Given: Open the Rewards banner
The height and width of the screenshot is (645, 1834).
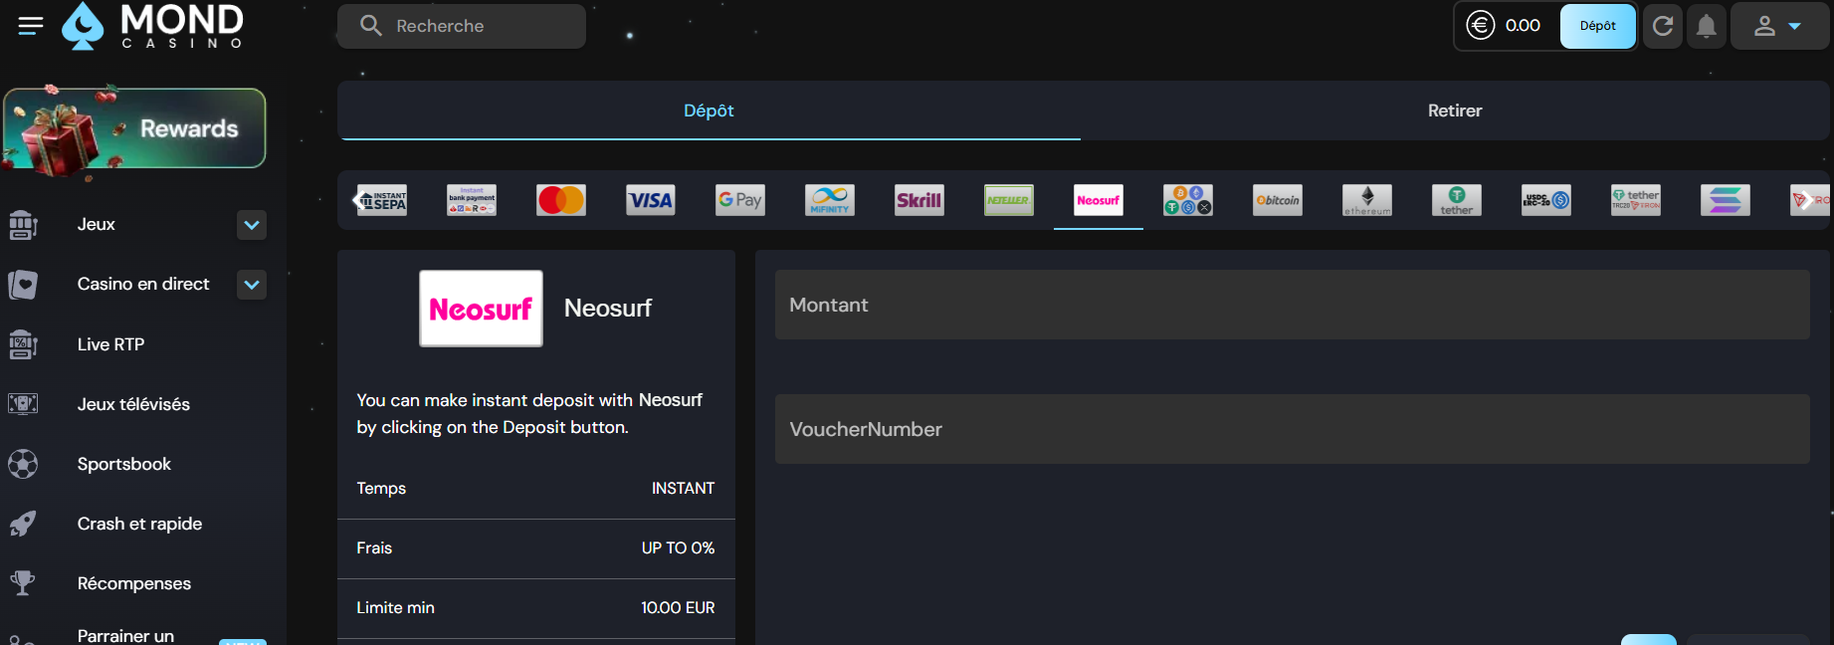Looking at the screenshot, I should (x=134, y=128).
